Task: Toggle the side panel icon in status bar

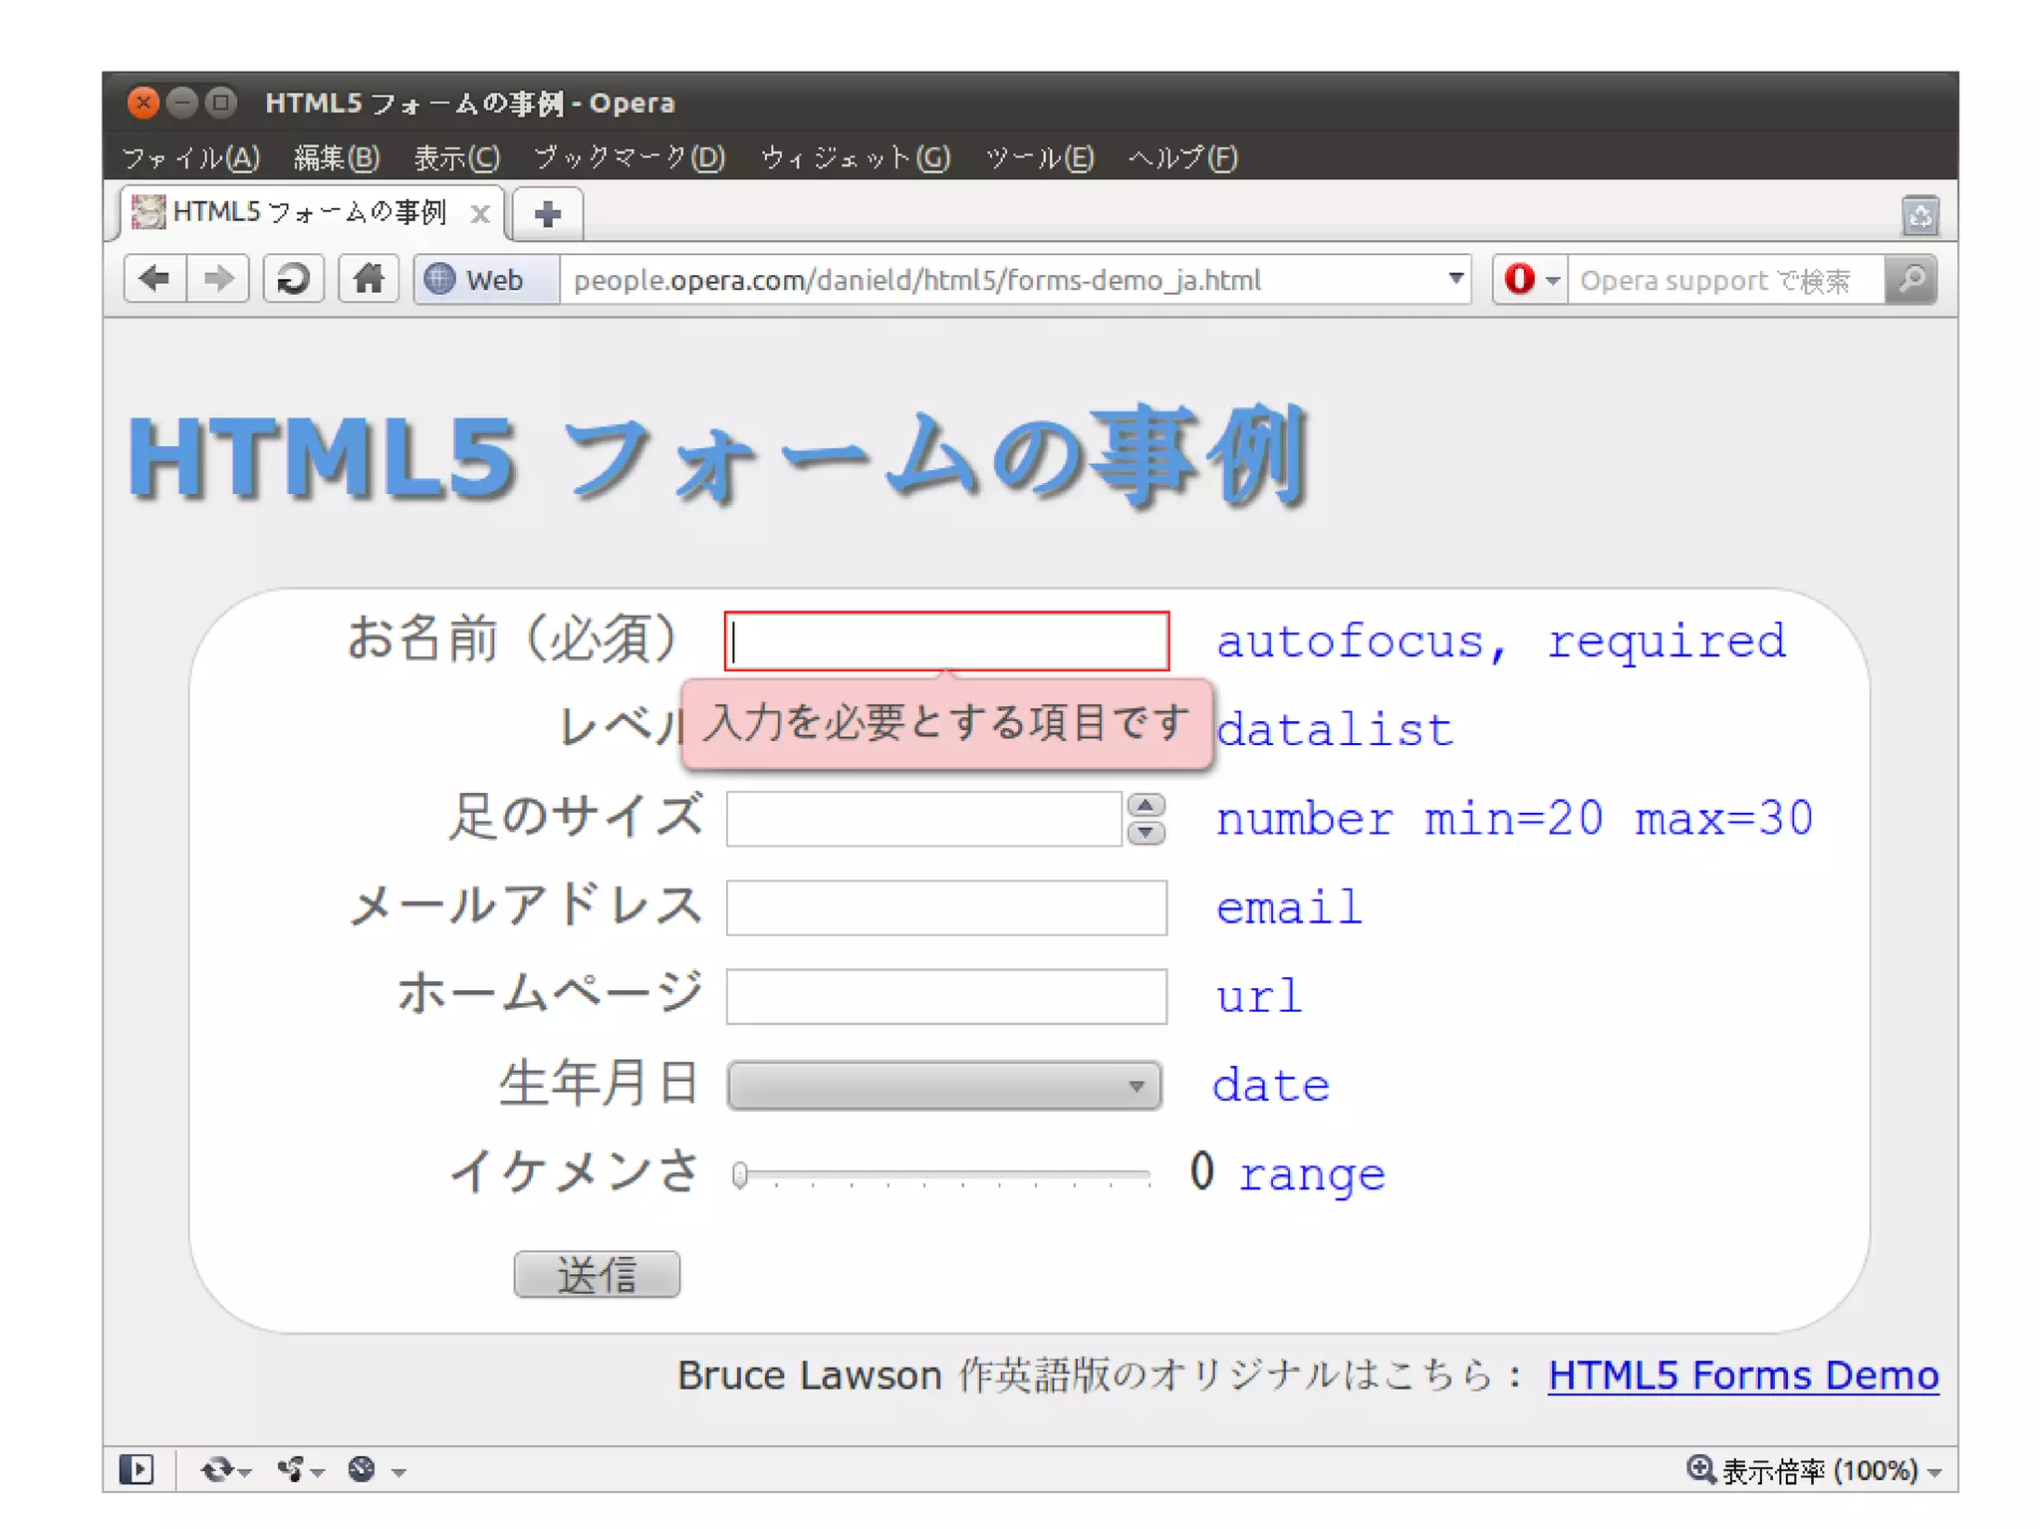Action: (136, 1469)
